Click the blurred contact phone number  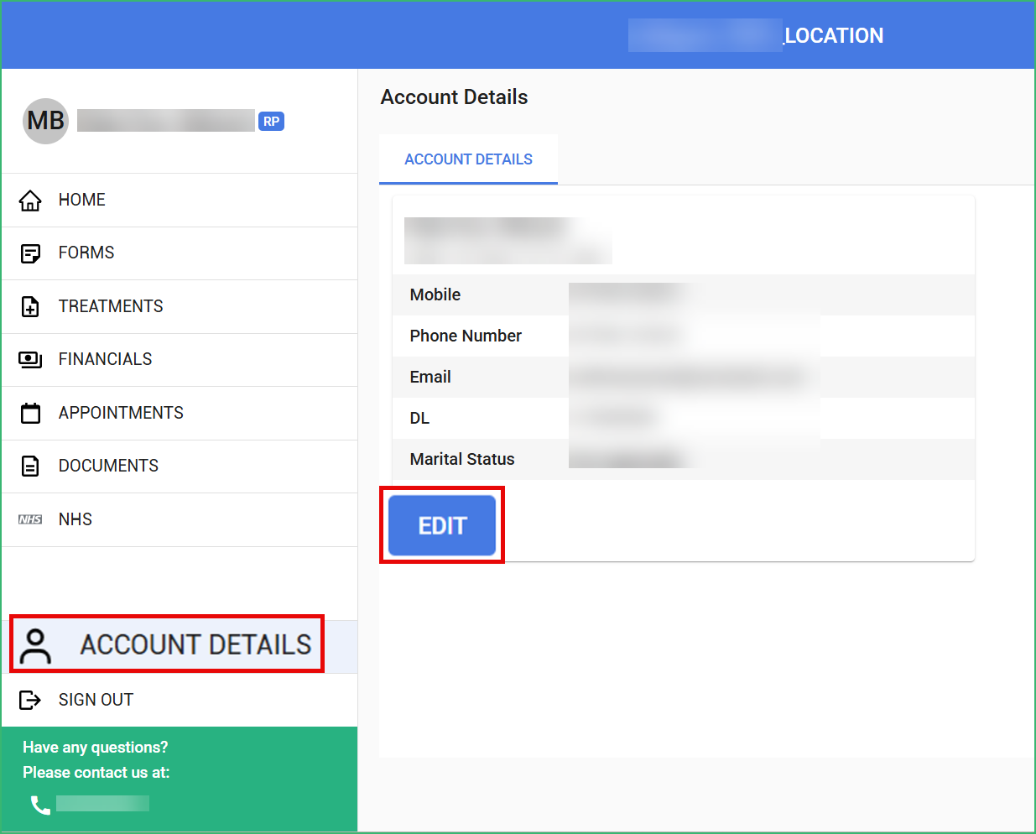click(102, 804)
